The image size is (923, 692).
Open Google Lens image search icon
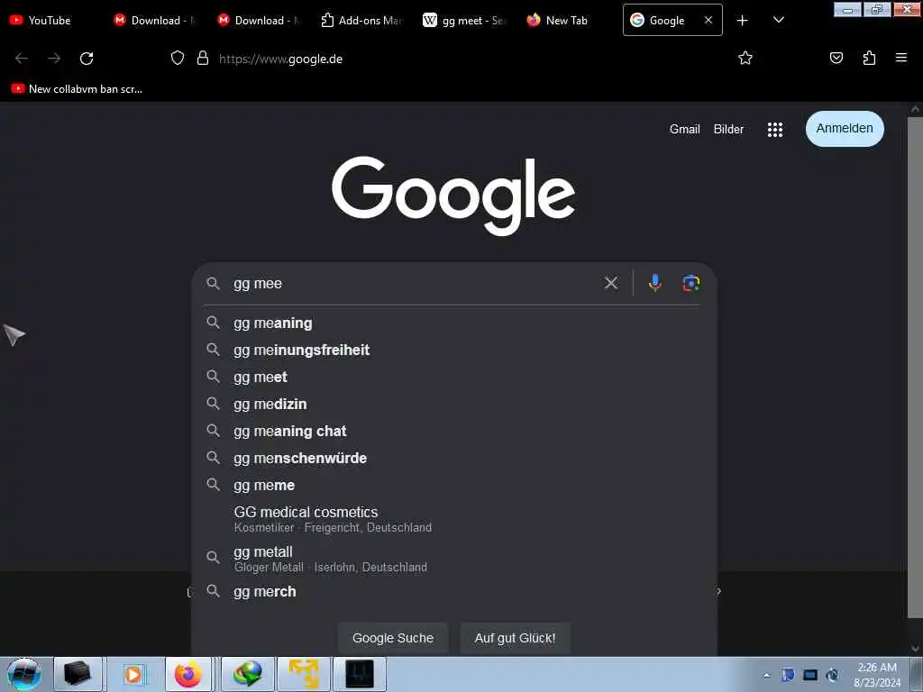(690, 283)
